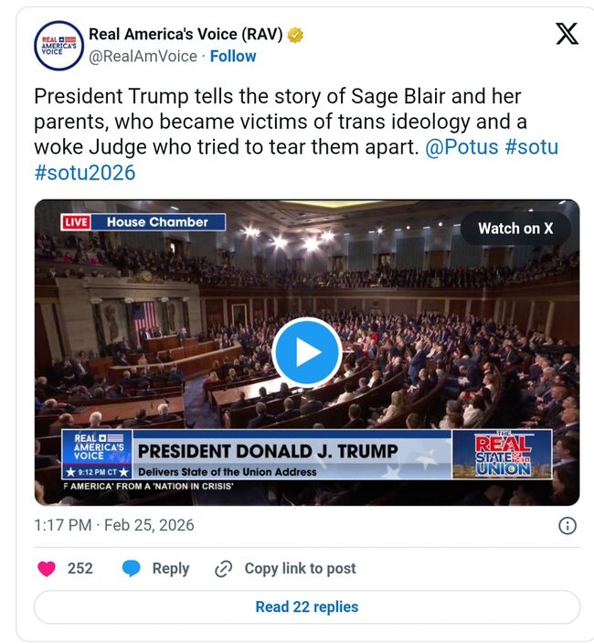Open the @Potus mention
This screenshot has height=644, width=594.
461,147
